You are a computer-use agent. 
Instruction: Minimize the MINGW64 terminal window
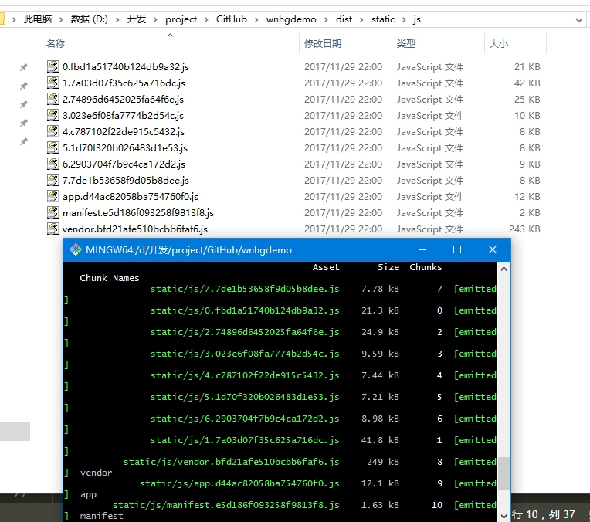[x=422, y=249]
